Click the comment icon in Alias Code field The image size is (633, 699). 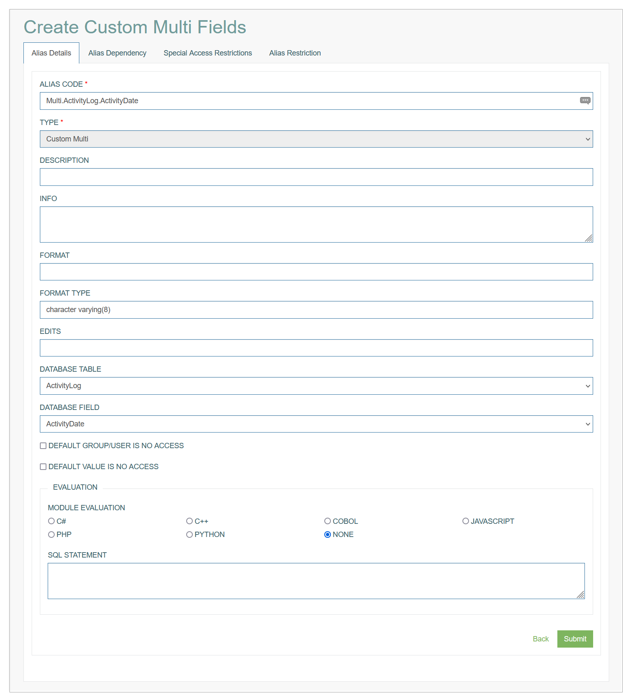(x=585, y=101)
